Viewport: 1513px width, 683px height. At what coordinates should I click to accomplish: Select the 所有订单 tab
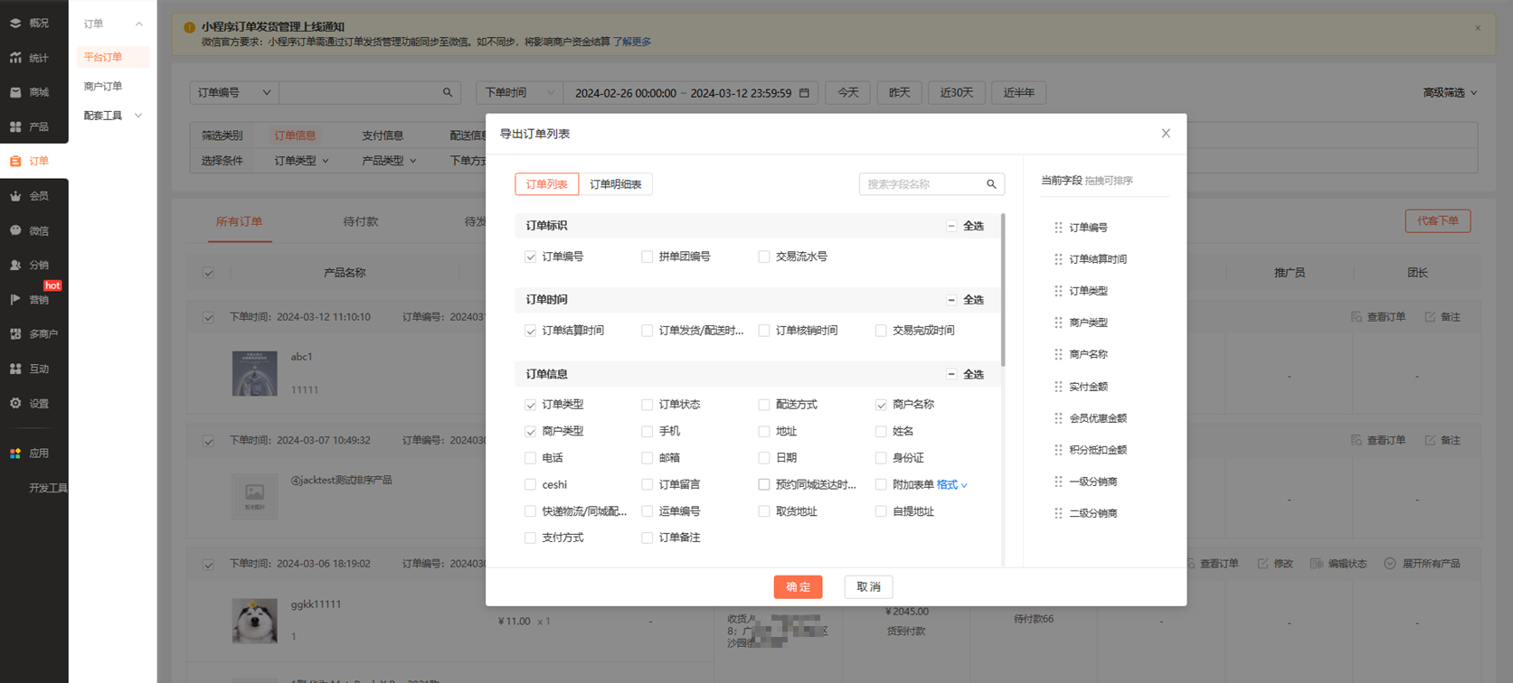[x=239, y=221]
